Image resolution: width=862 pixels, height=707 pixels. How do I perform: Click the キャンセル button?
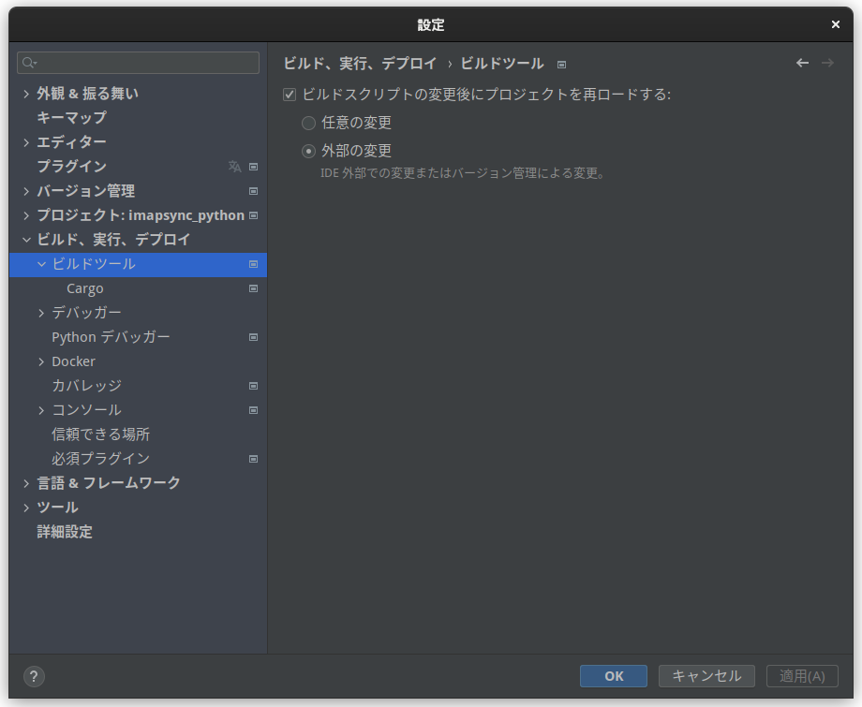pos(707,676)
